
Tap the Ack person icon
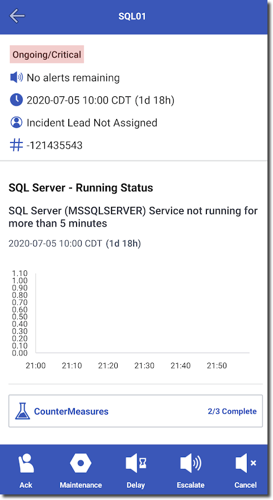26,463
